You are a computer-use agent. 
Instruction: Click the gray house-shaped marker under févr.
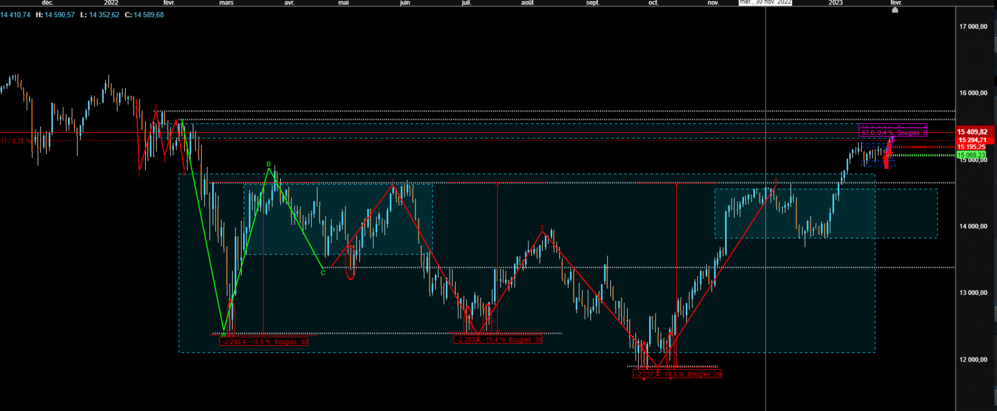tap(895, 9)
